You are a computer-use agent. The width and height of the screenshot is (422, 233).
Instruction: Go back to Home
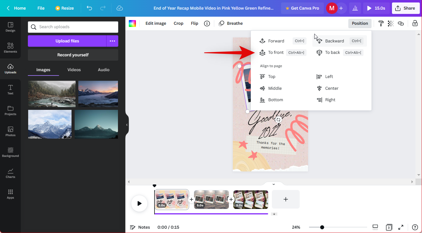16,8
